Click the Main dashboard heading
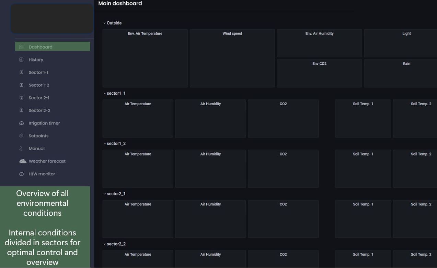Screen dimensions: 437x268 [120, 3]
